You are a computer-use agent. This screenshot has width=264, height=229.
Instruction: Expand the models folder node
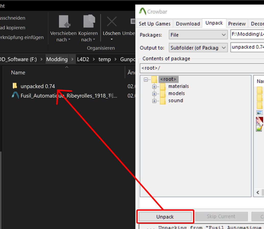(x=154, y=94)
